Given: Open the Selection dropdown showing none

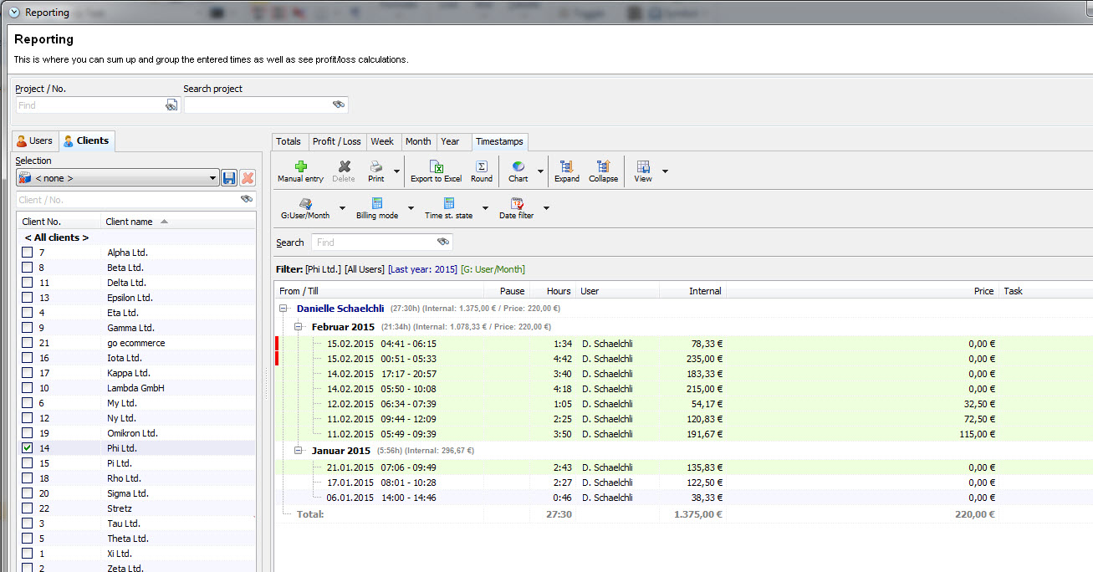Looking at the screenshot, I should [x=117, y=178].
